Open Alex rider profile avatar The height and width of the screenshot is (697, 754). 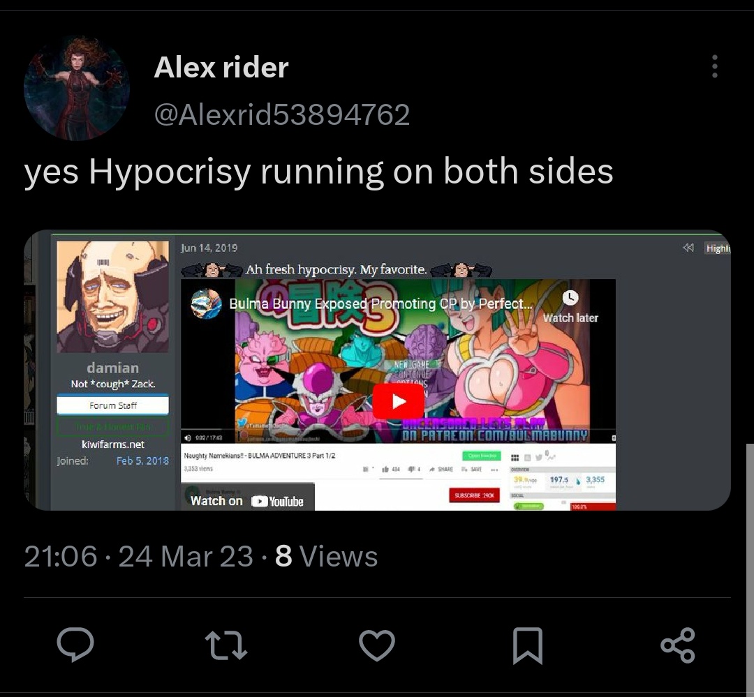[77, 88]
